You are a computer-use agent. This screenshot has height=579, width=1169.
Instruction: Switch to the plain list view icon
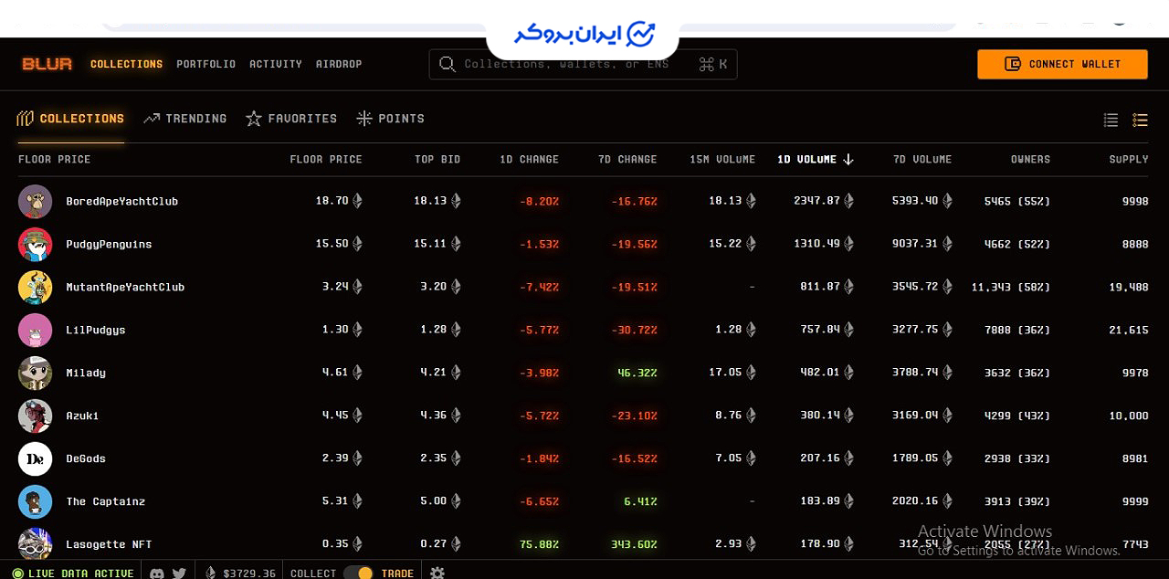(x=1111, y=120)
